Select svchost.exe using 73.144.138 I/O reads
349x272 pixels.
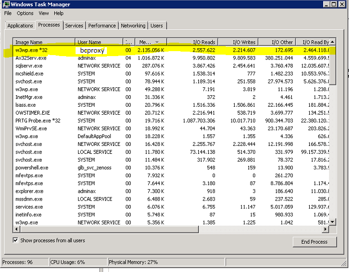(x=171, y=152)
